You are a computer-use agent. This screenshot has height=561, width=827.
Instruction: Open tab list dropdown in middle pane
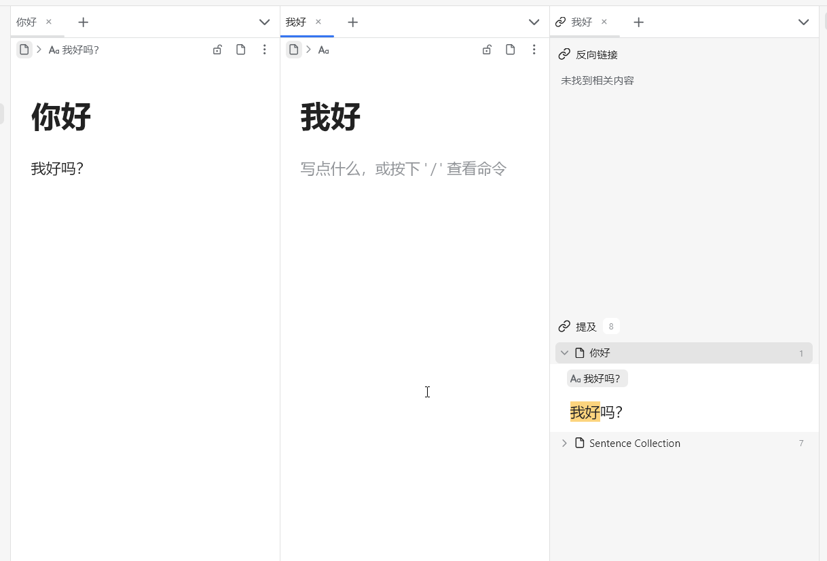pos(534,22)
